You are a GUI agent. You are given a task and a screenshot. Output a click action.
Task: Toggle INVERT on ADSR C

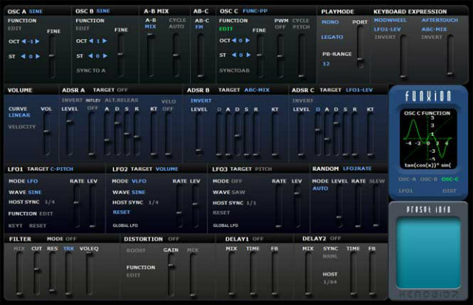pos(302,100)
